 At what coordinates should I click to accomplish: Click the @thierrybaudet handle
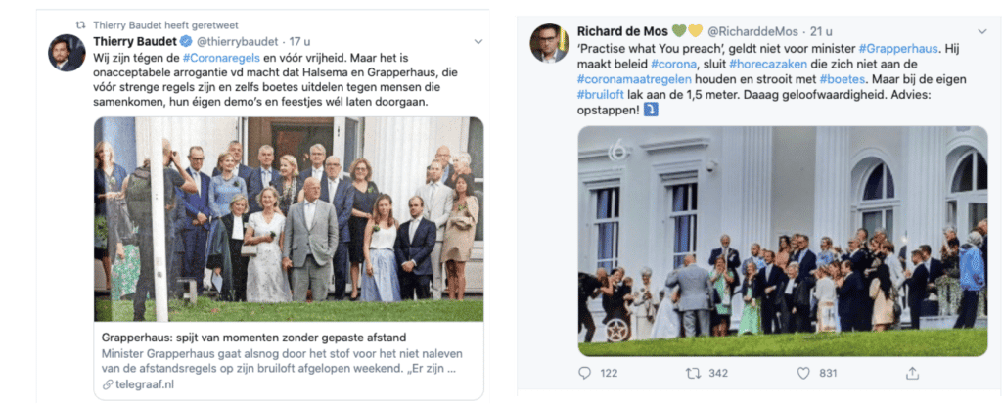[237, 42]
